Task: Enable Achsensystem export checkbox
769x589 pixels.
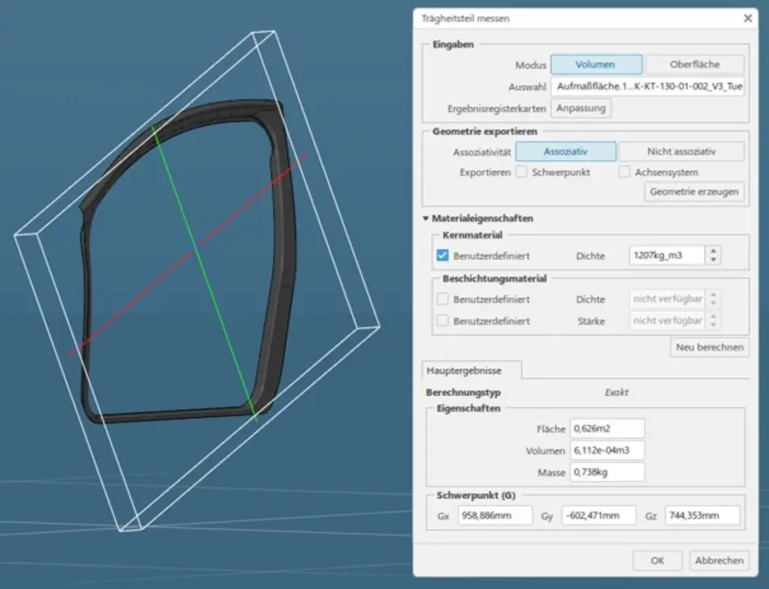Action: coord(624,173)
